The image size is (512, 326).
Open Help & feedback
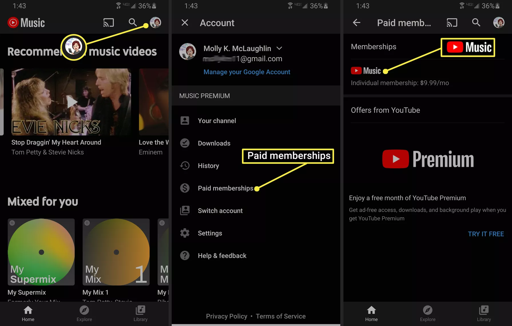click(x=222, y=256)
